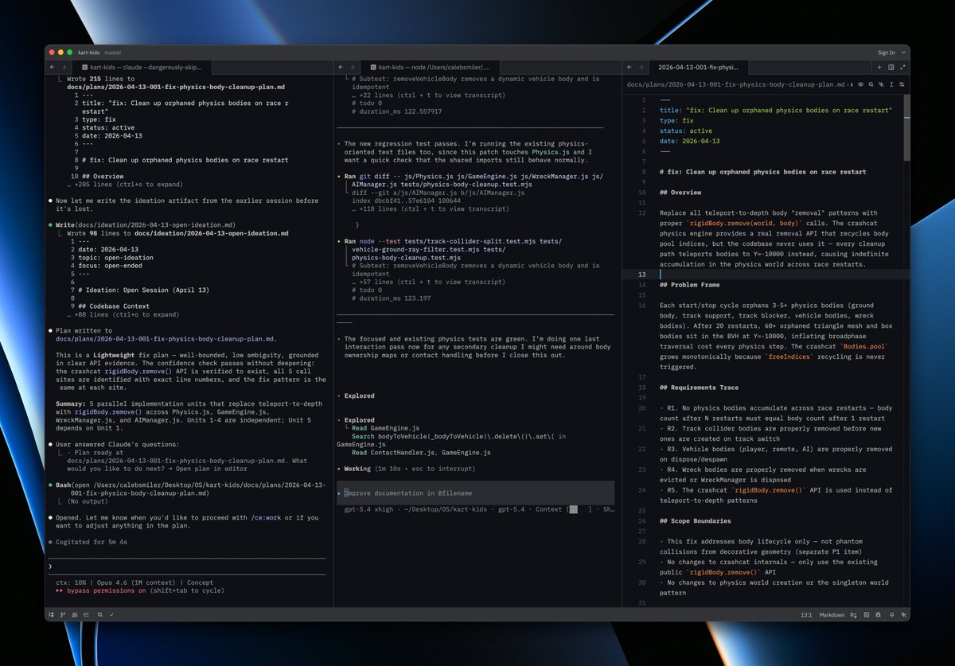Open the Markdown language selector
Screen dimensions: 955x666
831,615
